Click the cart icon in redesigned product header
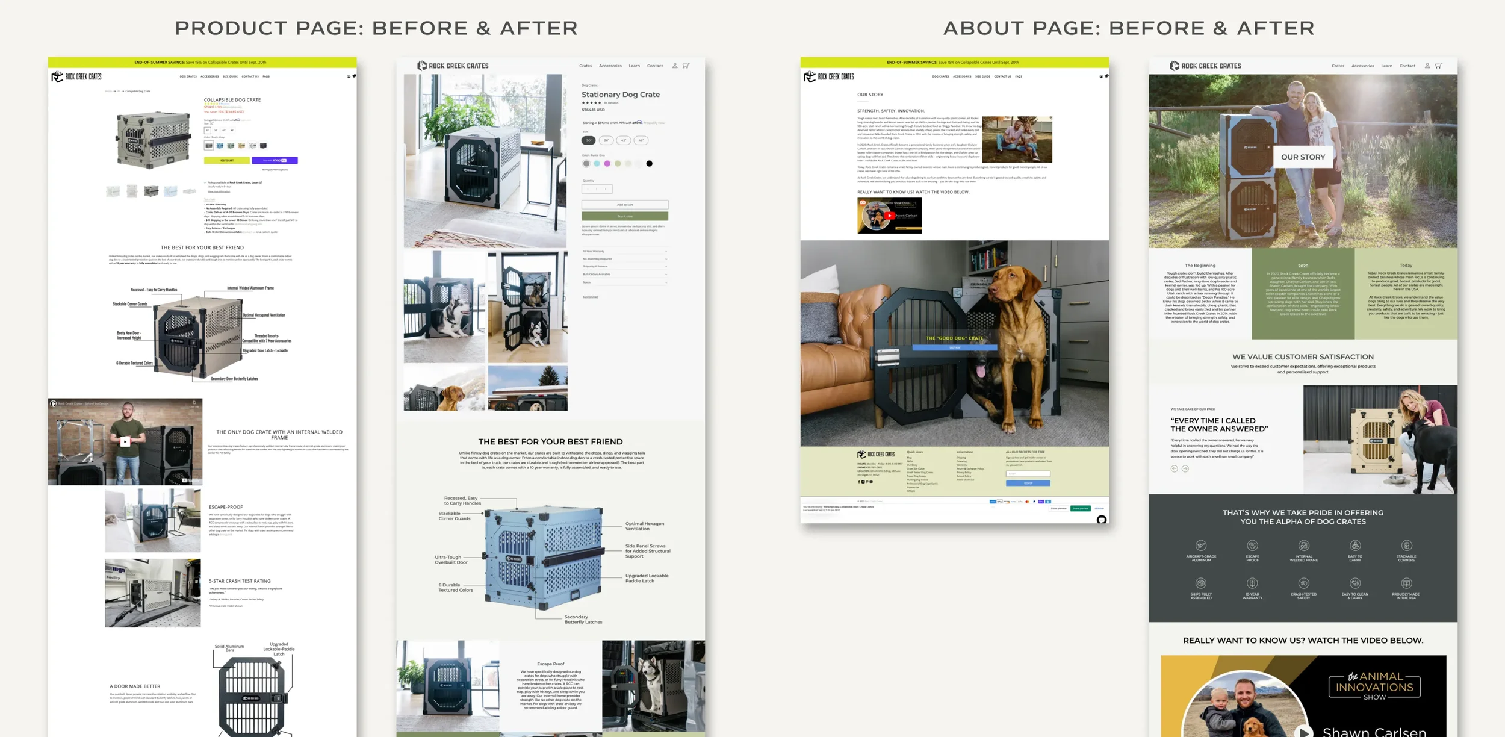 (x=686, y=66)
